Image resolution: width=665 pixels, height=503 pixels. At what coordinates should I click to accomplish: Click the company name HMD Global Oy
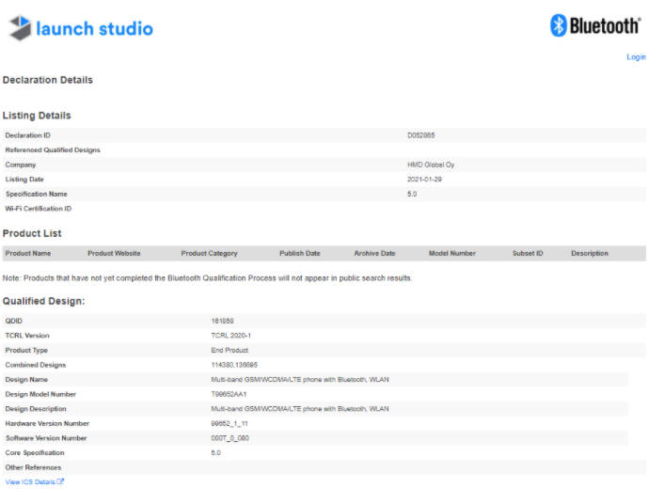(431, 165)
